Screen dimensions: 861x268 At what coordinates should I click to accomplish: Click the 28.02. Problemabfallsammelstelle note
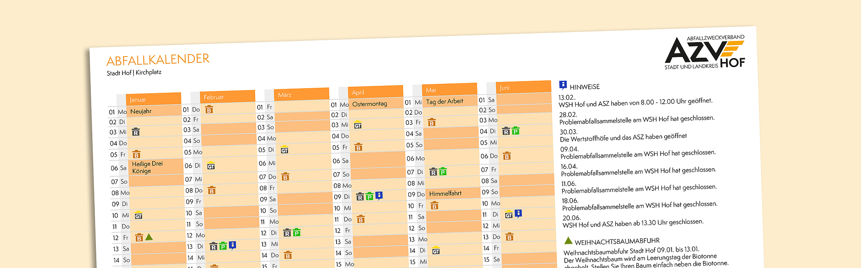pyautogui.click(x=637, y=118)
